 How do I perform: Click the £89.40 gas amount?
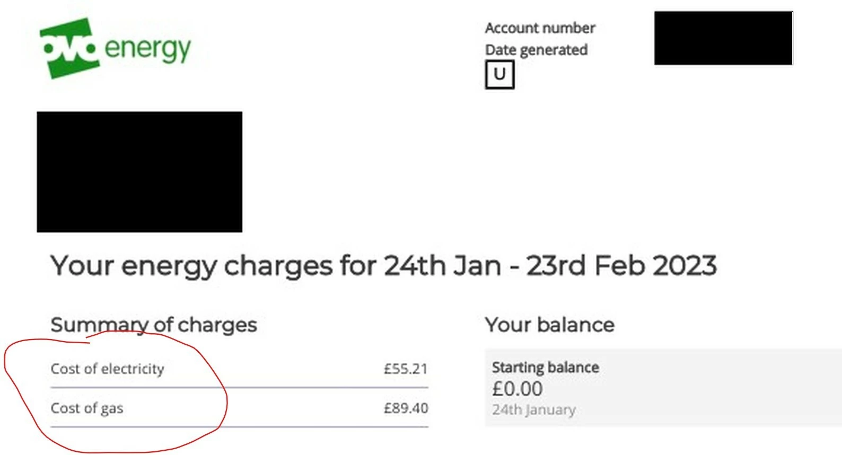click(406, 408)
